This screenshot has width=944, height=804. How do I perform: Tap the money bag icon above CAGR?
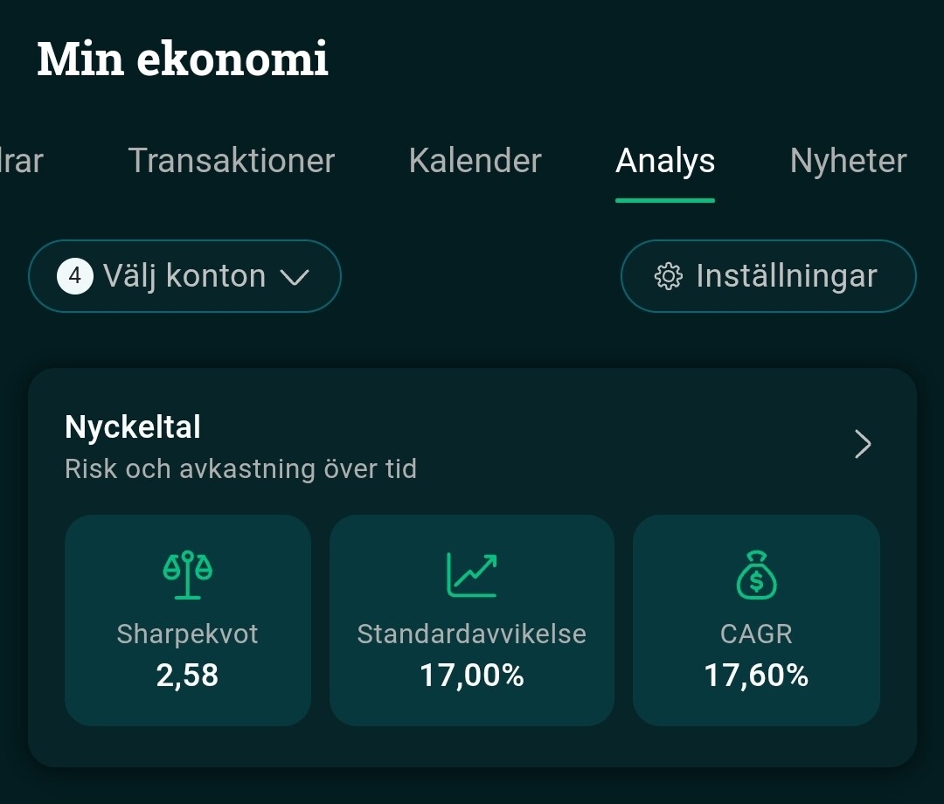pyautogui.click(x=756, y=573)
